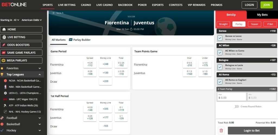
Task: Click the NBA league logo icon
Action: coord(5,87)
